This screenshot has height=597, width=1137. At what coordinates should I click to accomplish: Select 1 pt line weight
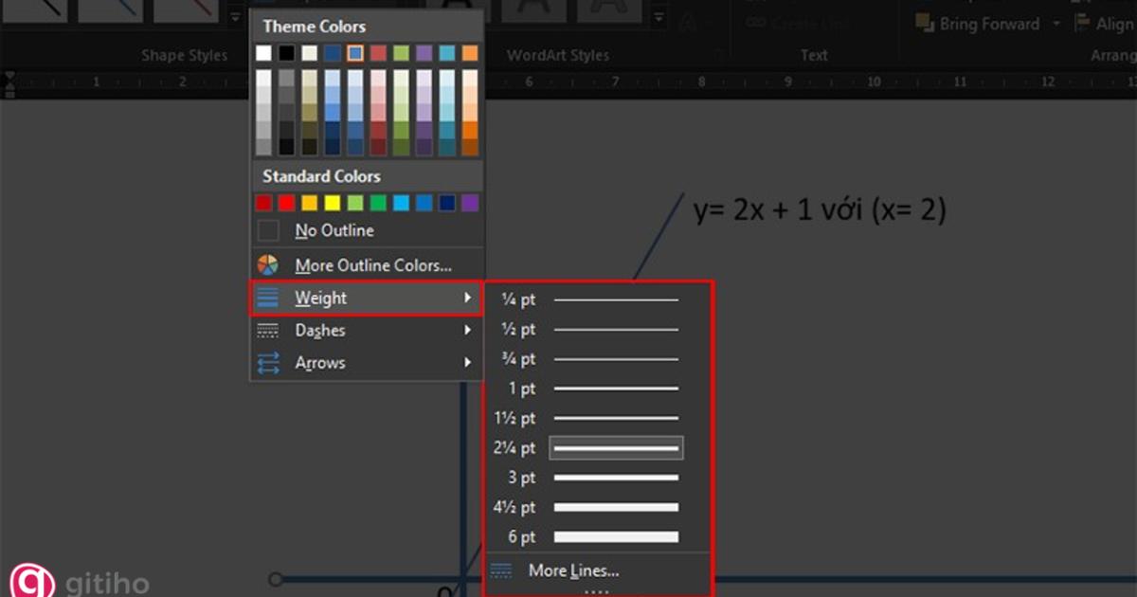coord(597,389)
